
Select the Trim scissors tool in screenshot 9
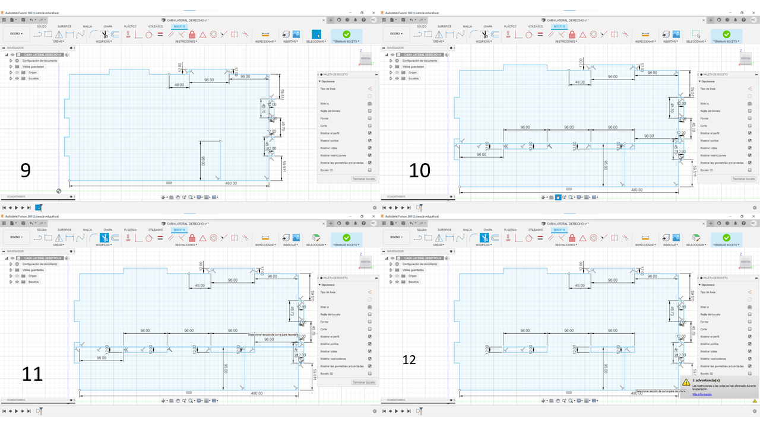104,35
